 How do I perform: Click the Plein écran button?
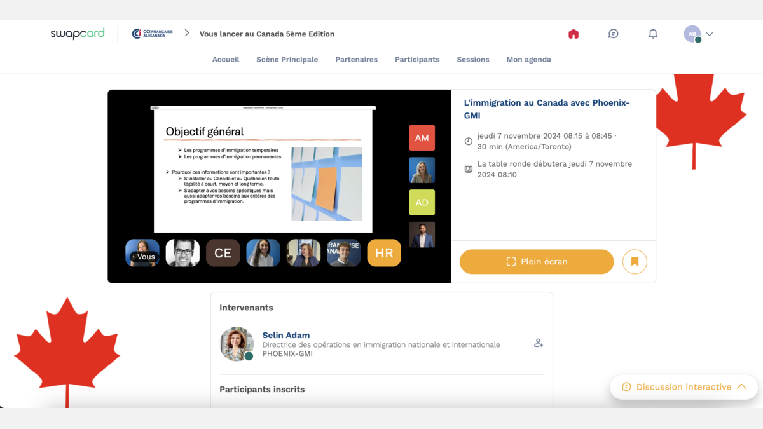(537, 261)
